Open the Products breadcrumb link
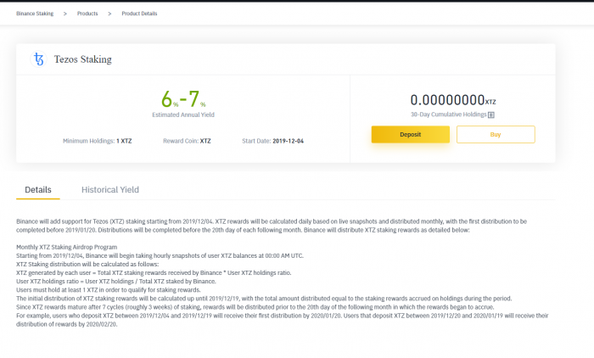594x358 pixels. pos(87,14)
